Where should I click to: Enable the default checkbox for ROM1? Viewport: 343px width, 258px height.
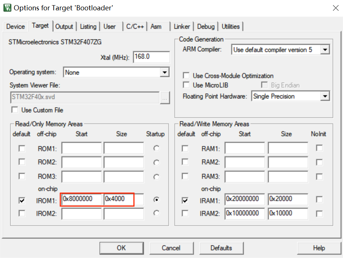(21, 148)
